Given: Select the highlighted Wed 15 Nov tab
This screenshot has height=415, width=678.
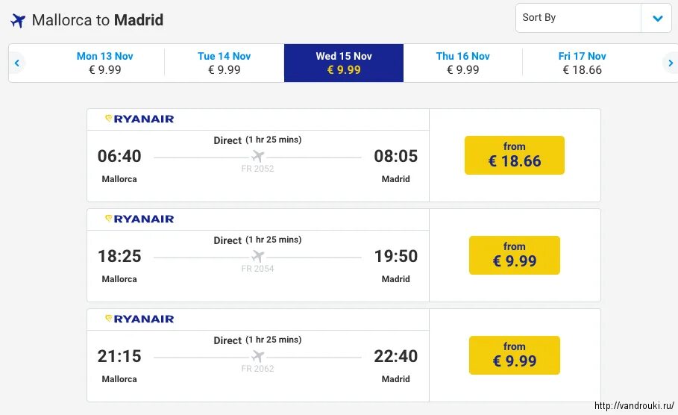Looking at the screenshot, I should (x=344, y=63).
